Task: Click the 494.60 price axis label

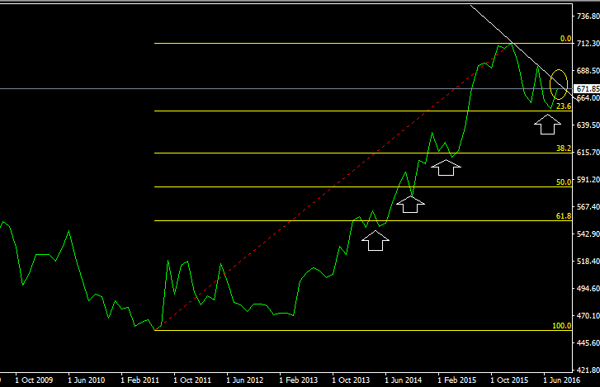Action: coord(588,288)
